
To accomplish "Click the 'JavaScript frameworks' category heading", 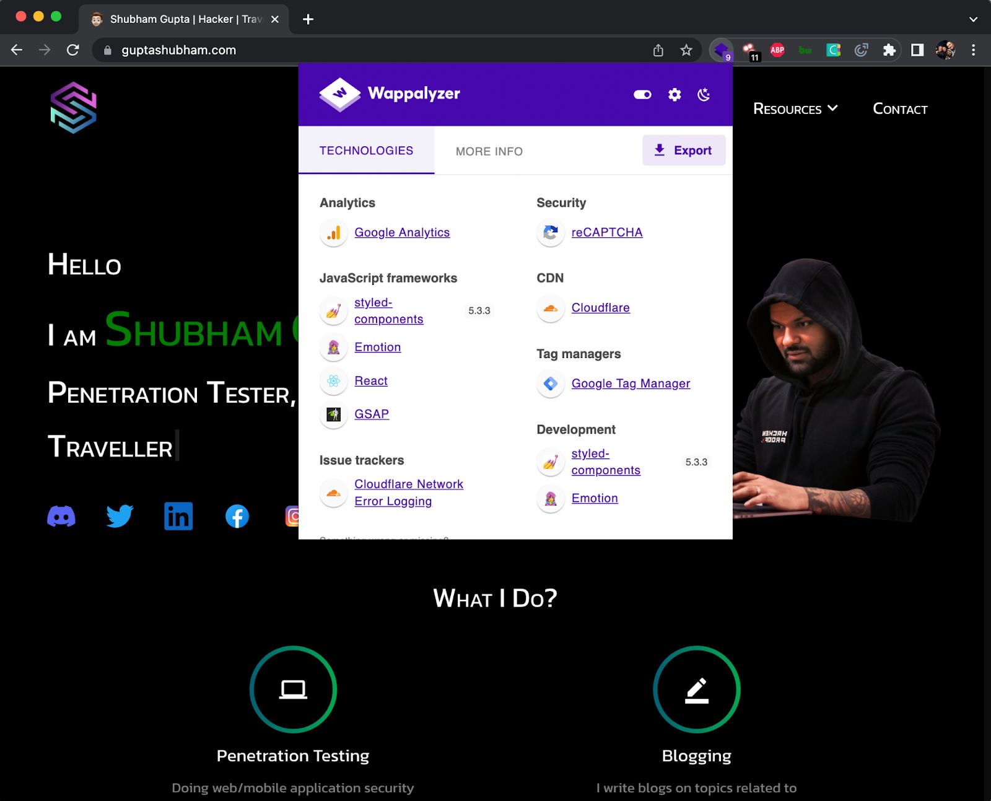I will pos(388,278).
